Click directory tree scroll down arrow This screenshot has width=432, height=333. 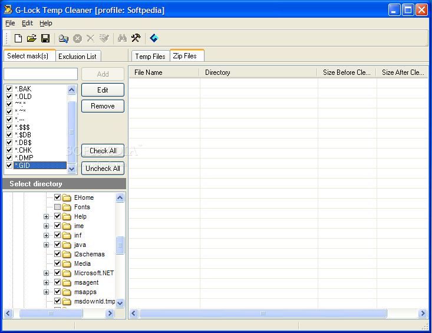pos(120,304)
